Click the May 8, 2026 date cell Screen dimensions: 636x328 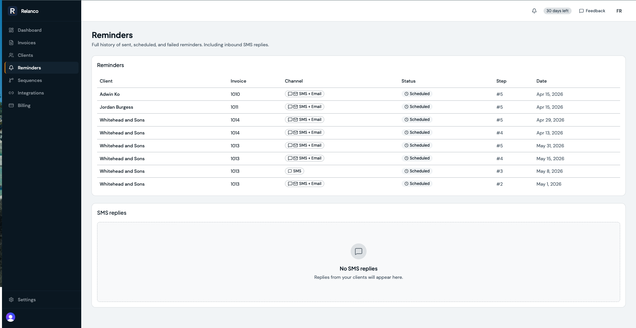(x=549, y=171)
